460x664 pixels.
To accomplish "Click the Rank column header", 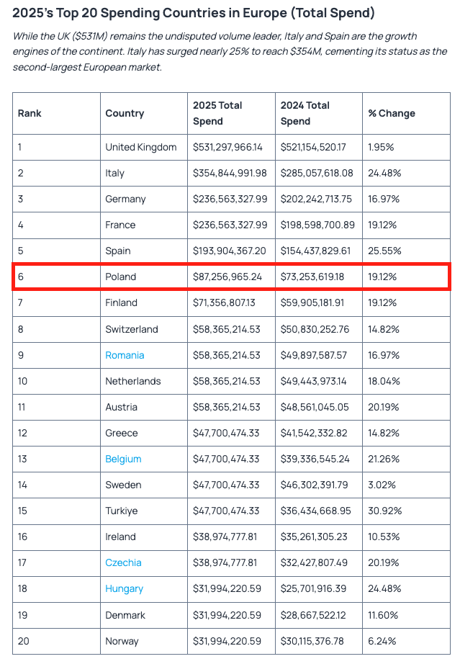I will click(x=30, y=113).
